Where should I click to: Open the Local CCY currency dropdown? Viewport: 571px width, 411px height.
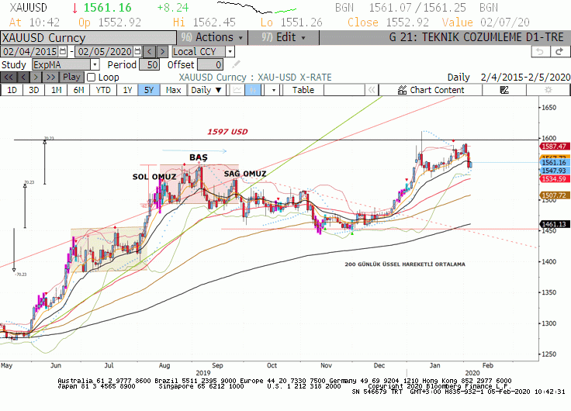pyautogui.click(x=230, y=52)
